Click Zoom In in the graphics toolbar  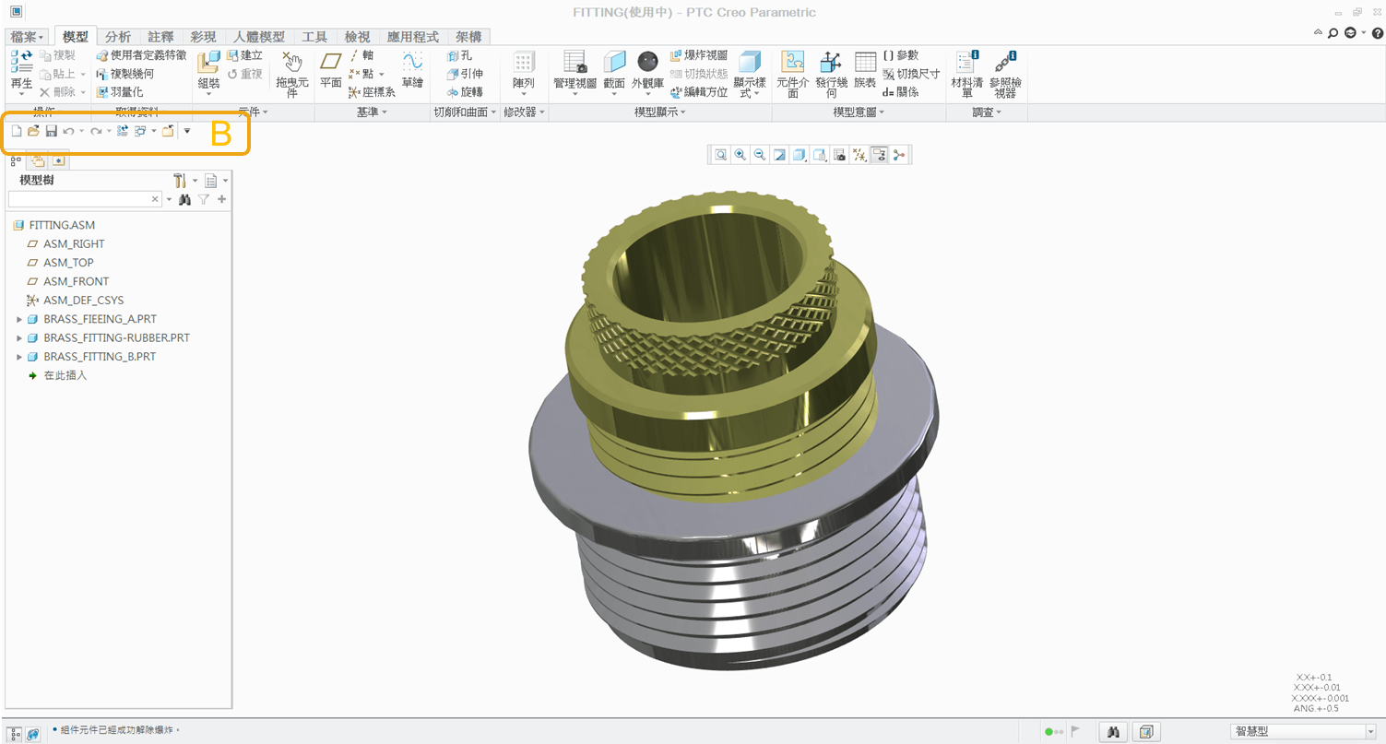[x=740, y=155]
